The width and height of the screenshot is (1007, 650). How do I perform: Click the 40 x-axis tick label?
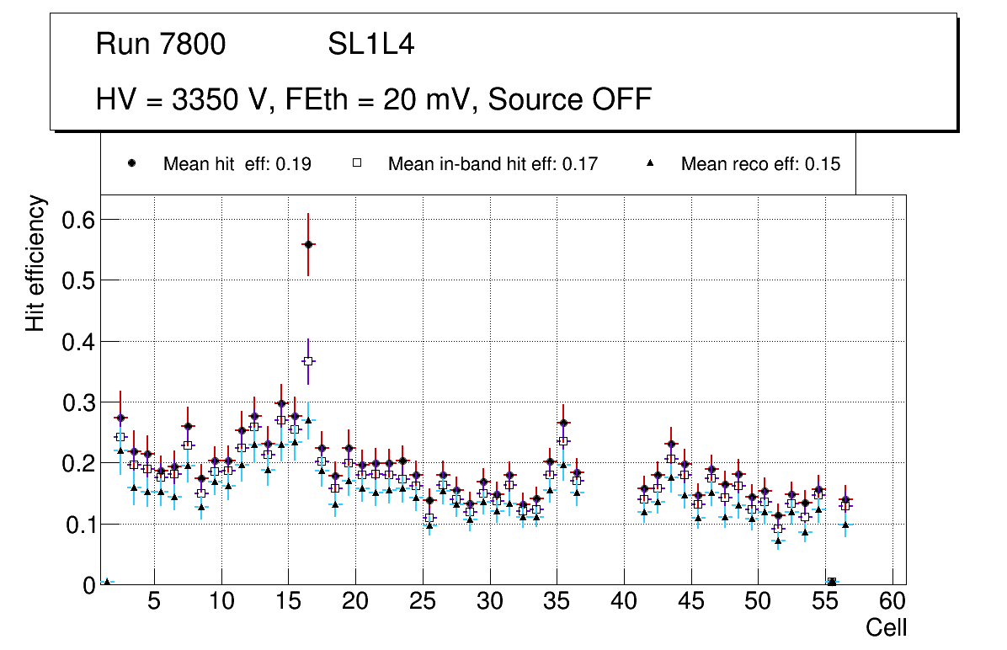tap(624, 603)
